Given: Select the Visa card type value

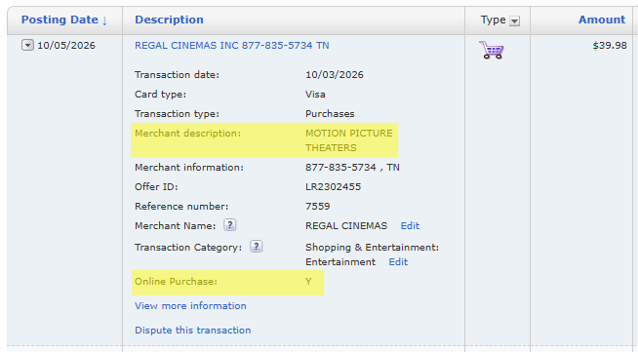Looking at the screenshot, I should click(x=315, y=95).
